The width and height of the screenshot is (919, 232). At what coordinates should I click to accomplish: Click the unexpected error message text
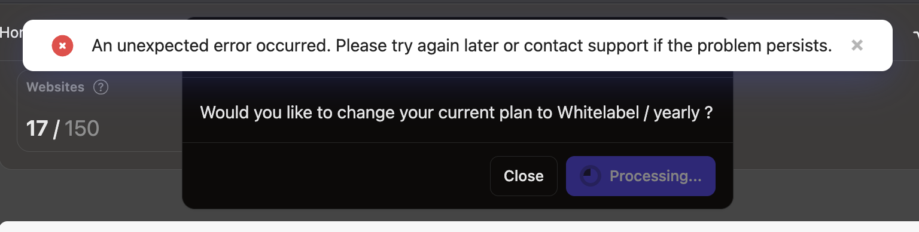tap(462, 46)
